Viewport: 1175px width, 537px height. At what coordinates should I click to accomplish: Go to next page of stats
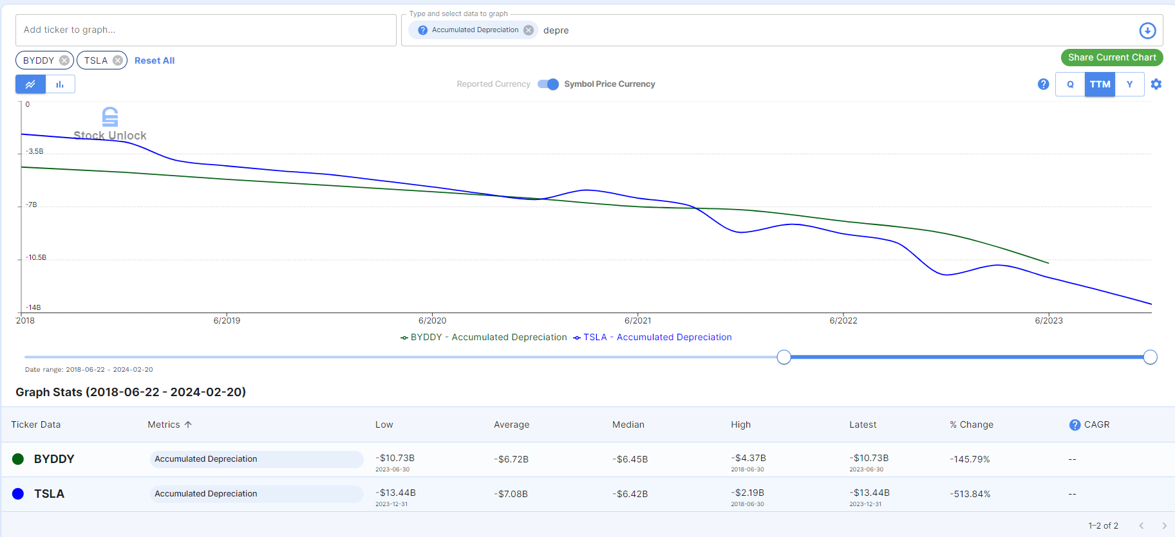(x=1164, y=525)
